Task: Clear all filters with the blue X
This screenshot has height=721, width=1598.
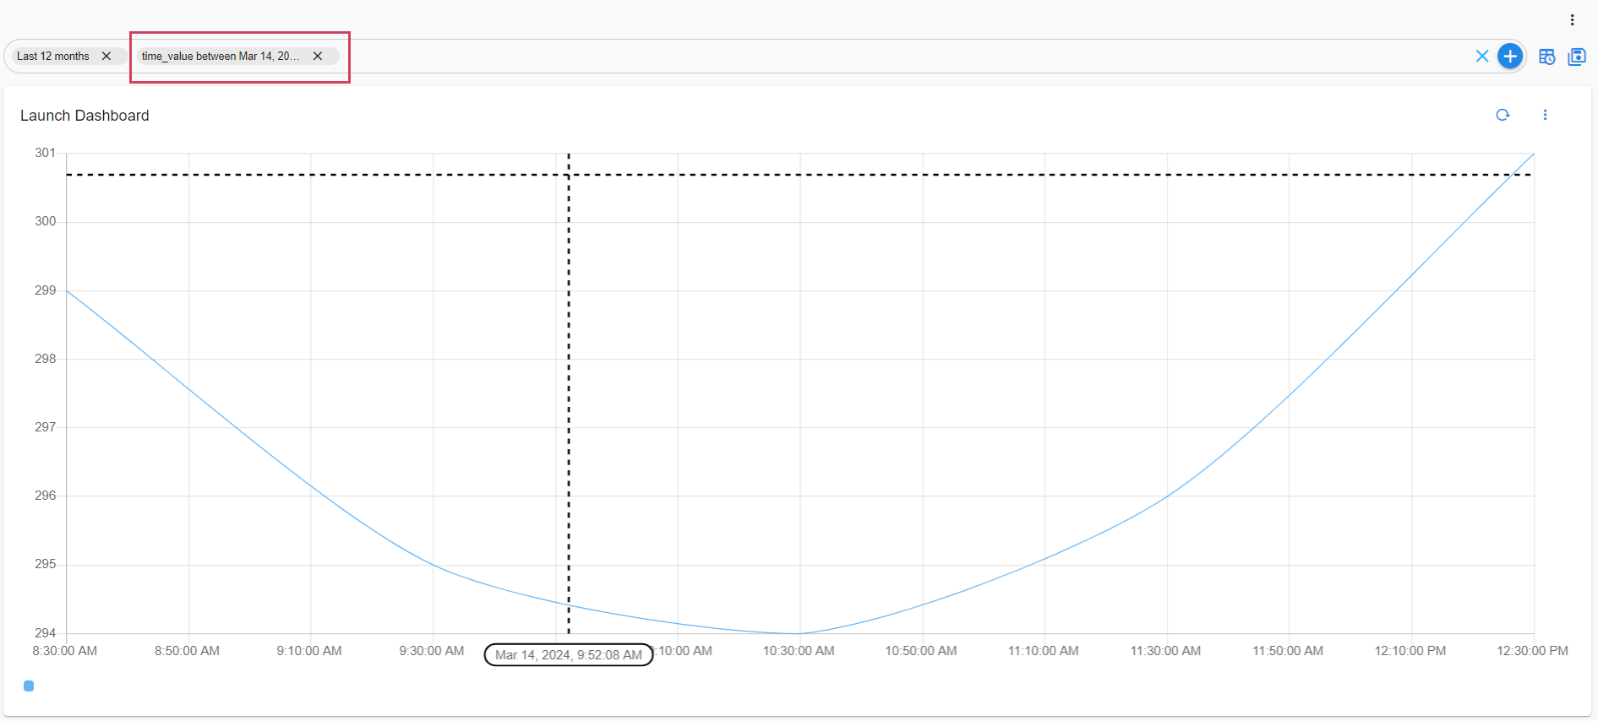Action: (x=1481, y=57)
